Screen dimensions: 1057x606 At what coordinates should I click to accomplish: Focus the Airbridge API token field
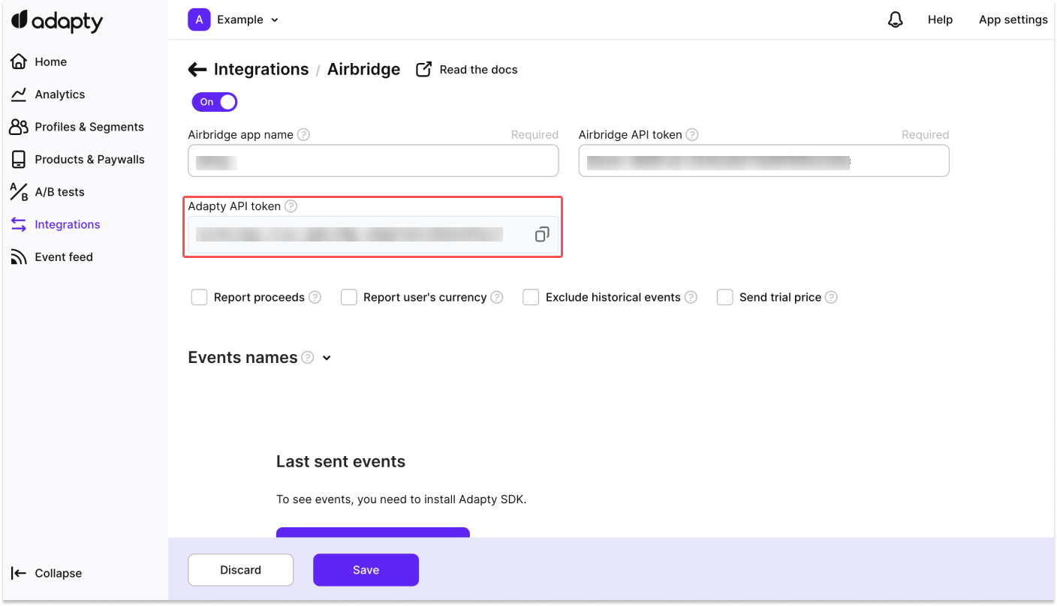click(763, 160)
